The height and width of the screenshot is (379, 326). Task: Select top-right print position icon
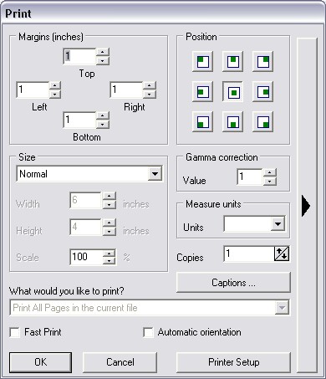[x=263, y=62]
